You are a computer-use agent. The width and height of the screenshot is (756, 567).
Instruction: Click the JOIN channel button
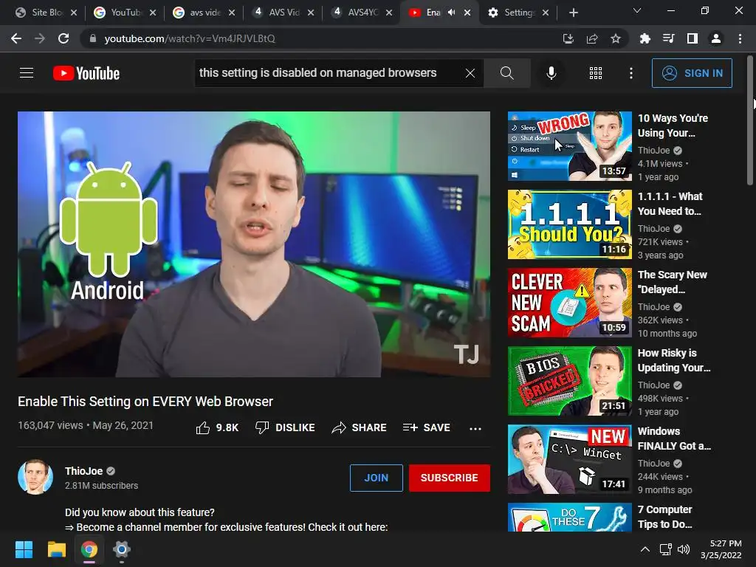pyautogui.click(x=376, y=478)
